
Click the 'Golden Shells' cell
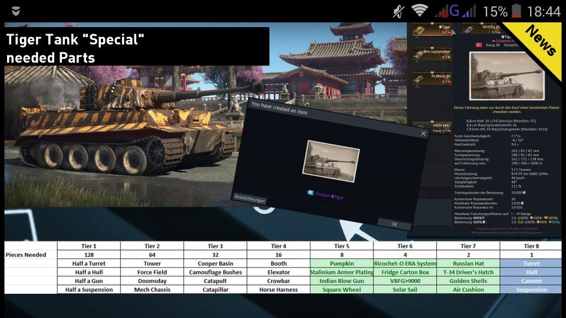tap(468, 281)
